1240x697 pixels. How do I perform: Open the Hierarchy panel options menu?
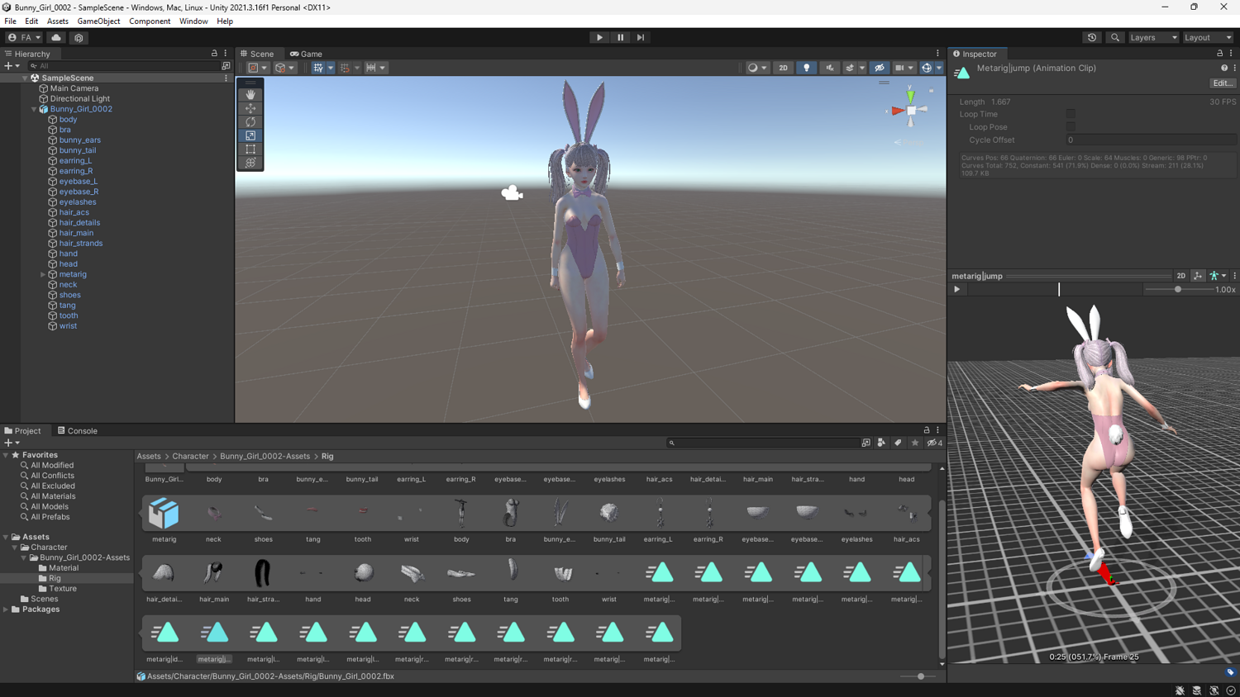coord(225,54)
